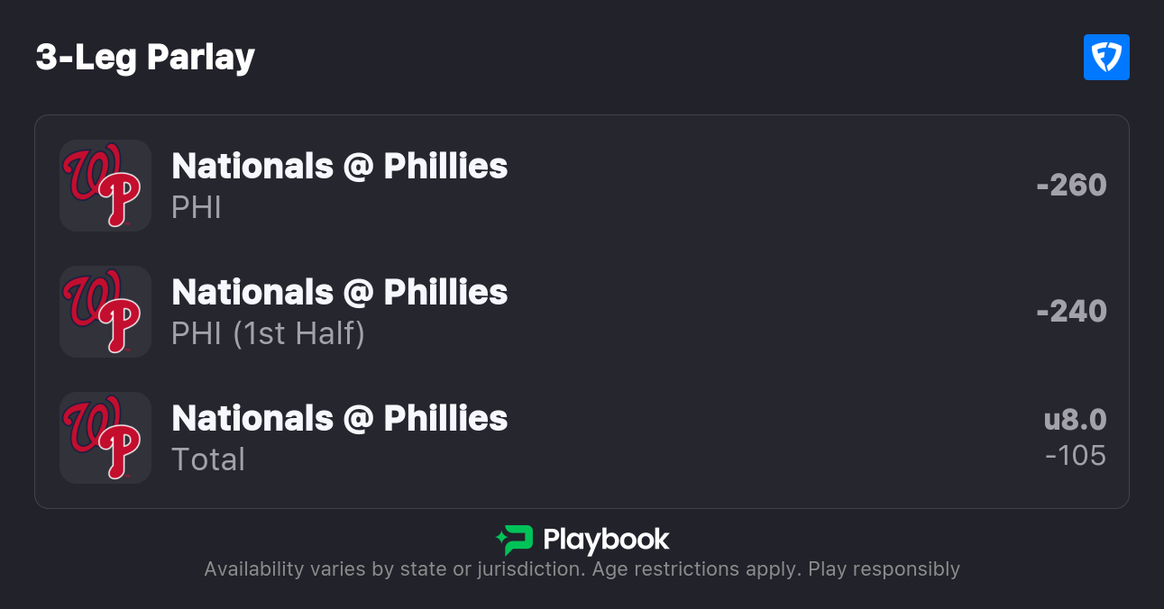This screenshot has height=609, width=1164.
Task: Open the Nationals @ Phillies title above PHI moneyline
Action: (x=339, y=167)
